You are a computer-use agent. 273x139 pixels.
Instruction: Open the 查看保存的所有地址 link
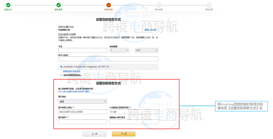coord(72,72)
